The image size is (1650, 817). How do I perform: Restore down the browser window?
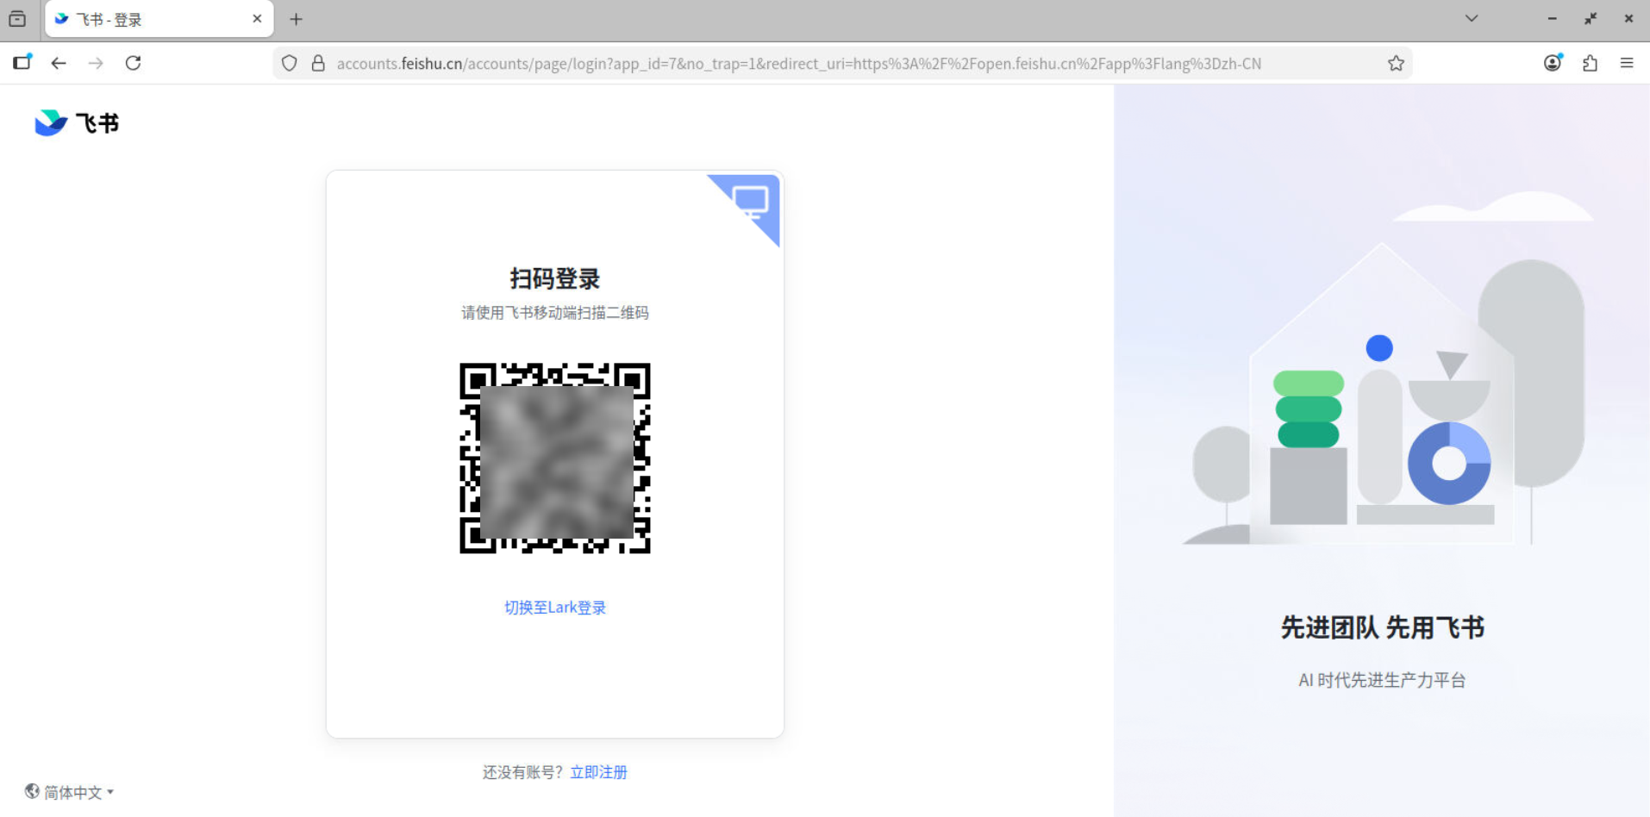(x=1591, y=18)
